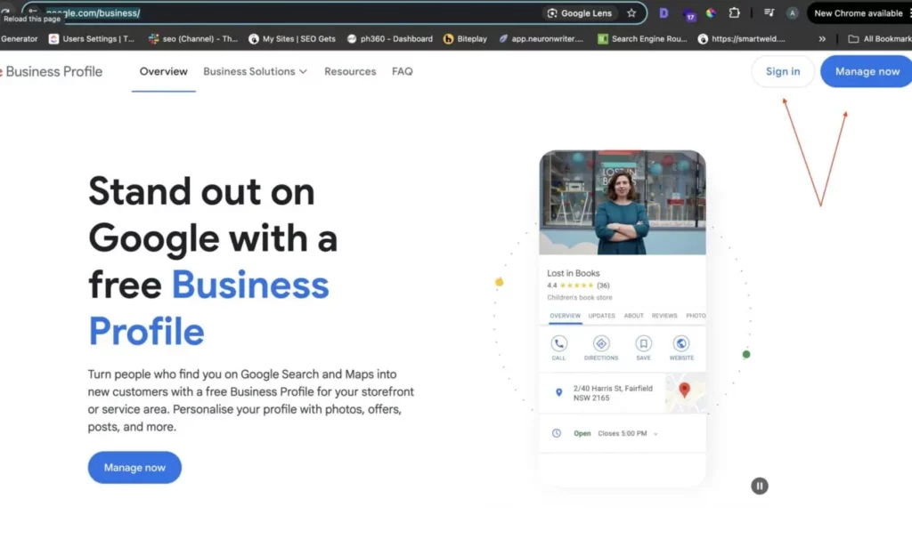Click the Call phone icon
This screenshot has width=912, height=547.
pyautogui.click(x=558, y=343)
